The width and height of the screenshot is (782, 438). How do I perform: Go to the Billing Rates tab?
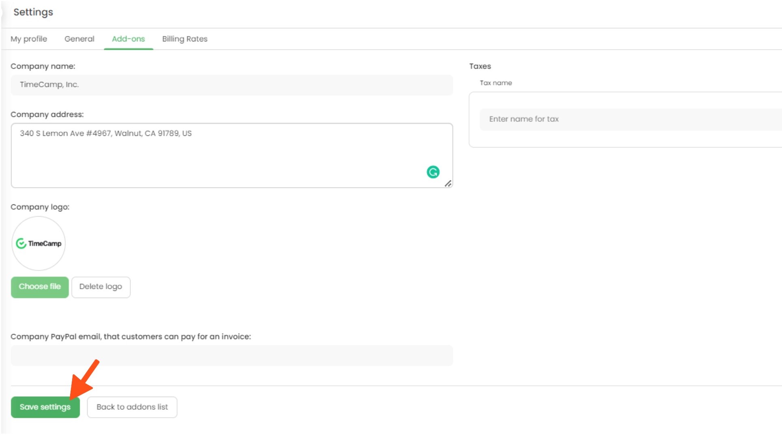(x=184, y=39)
